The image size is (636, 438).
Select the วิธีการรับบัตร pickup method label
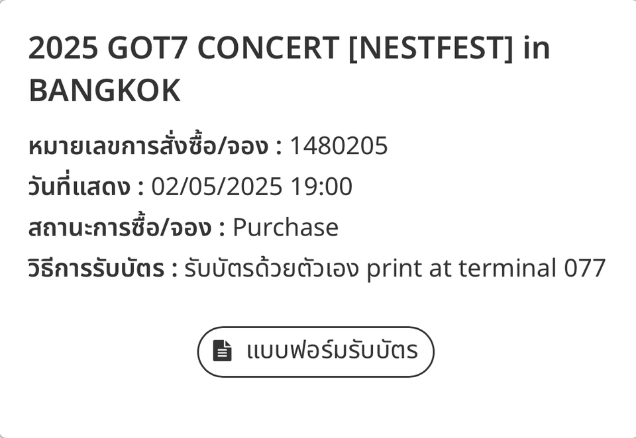click(x=96, y=269)
